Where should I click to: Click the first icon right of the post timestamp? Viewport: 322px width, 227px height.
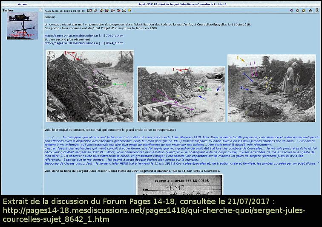(x=90, y=10)
